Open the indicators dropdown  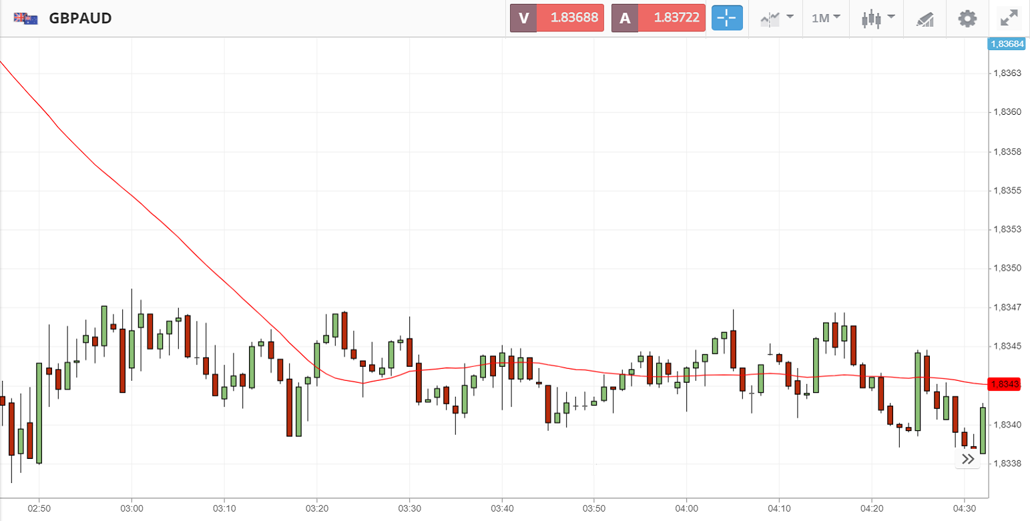coord(776,18)
